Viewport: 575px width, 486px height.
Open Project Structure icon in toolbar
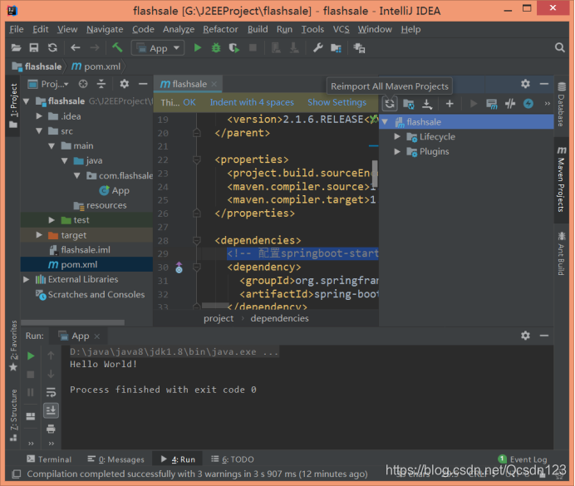[x=336, y=48]
